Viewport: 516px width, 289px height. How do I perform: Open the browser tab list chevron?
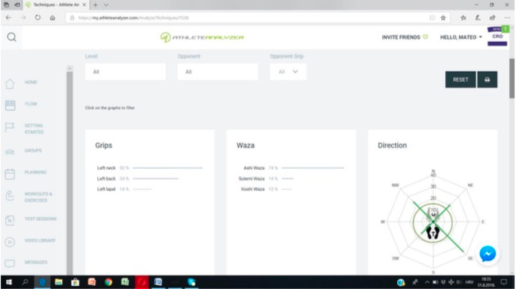click(x=106, y=5)
